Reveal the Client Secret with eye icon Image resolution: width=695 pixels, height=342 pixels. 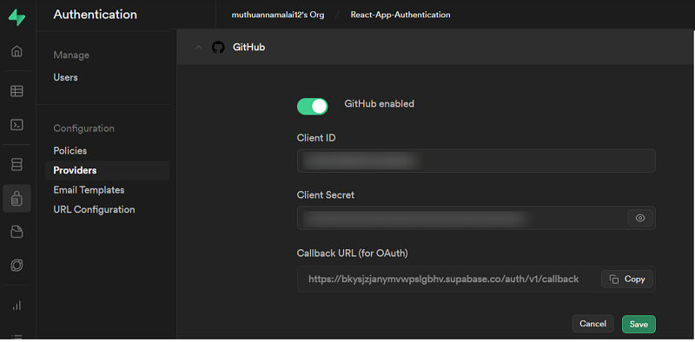tap(640, 218)
